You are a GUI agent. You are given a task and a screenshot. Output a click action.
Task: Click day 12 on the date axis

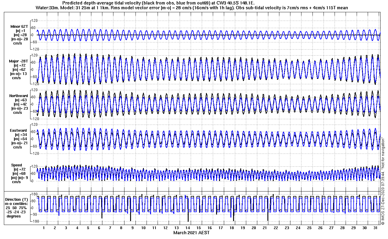[x=165, y=228]
